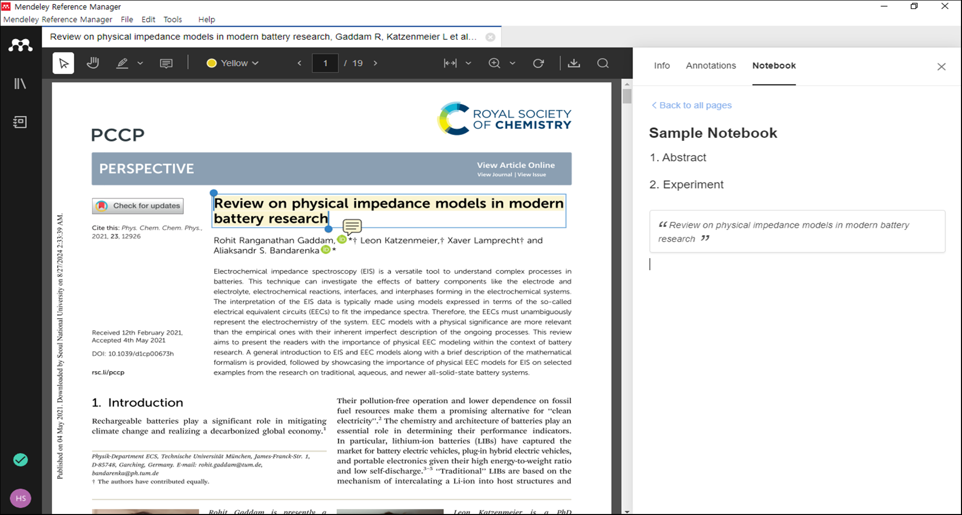Click the Sample Notebook title

click(x=713, y=133)
